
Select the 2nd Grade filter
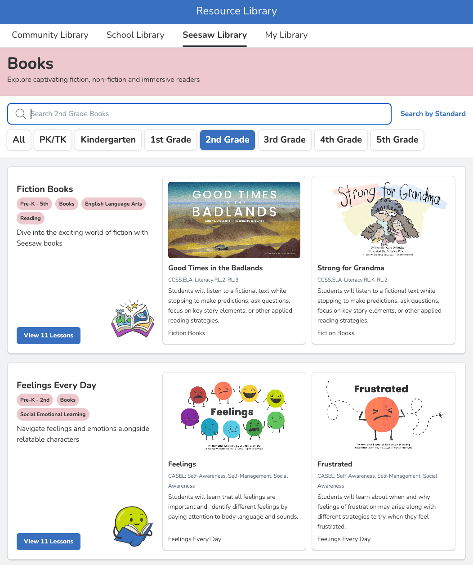(227, 140)
